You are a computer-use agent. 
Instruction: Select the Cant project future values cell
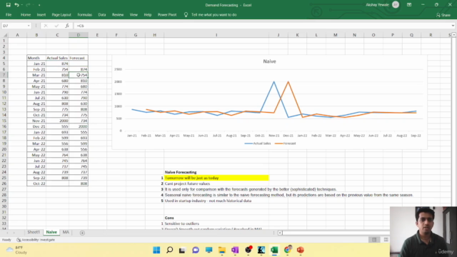(216, 183)
